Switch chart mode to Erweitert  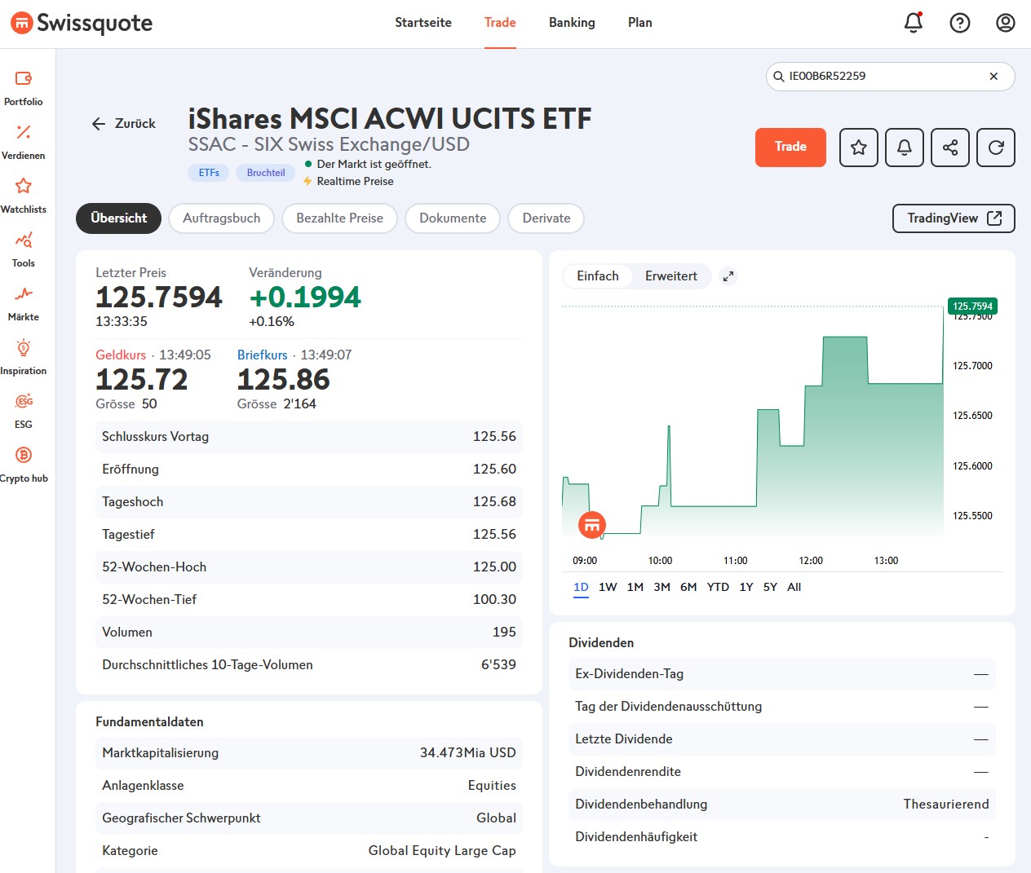point(671,276)
